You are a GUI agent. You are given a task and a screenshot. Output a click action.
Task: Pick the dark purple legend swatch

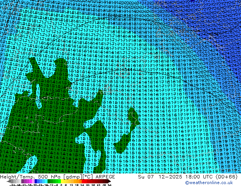22,181
